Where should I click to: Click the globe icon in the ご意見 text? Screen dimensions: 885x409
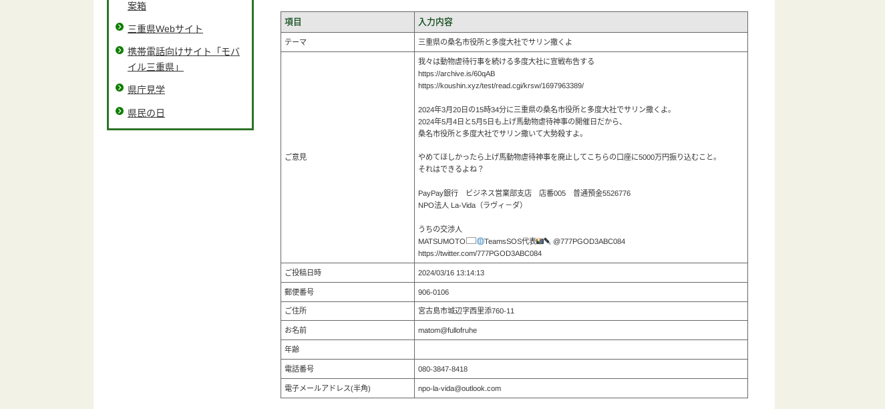pos(480,241)
